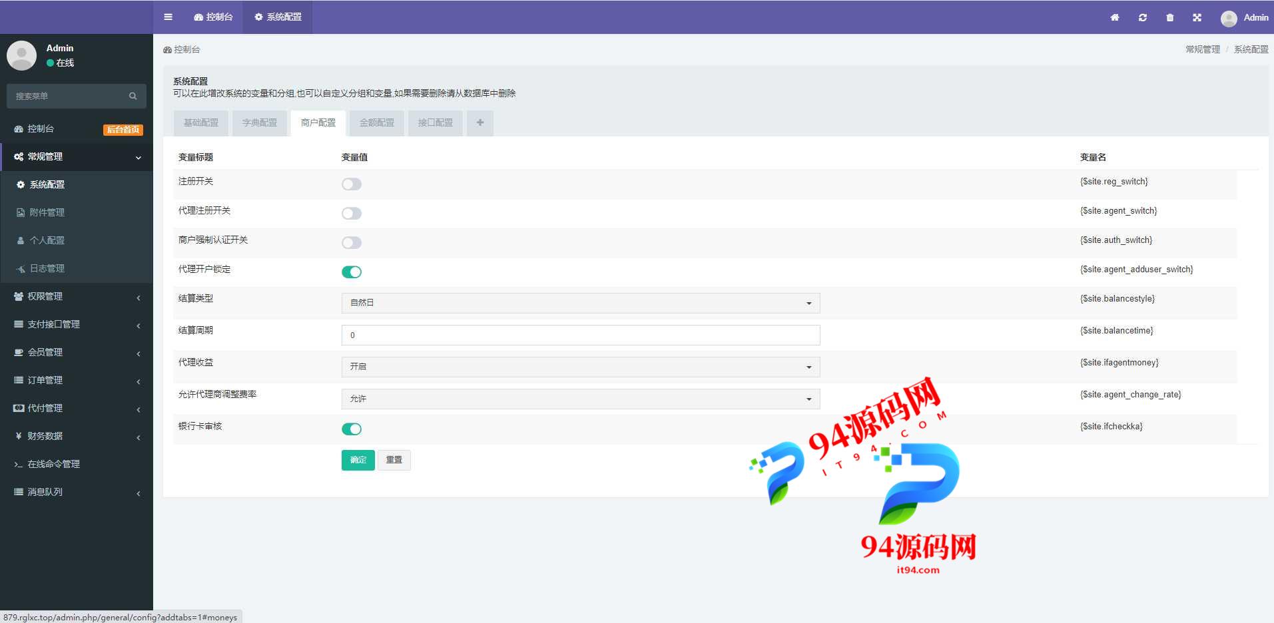
Task: Click the 后台首页 orange badge
Action: pyautogui.click(x=123, y=130)
